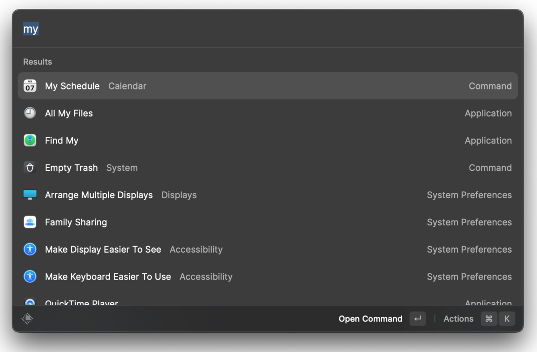Click the Open Command button
Viewport: 537px width, 352px height.
click(371, 319)
